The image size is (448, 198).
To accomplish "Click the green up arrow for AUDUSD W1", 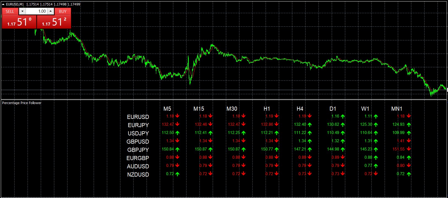I will (376, 166).
